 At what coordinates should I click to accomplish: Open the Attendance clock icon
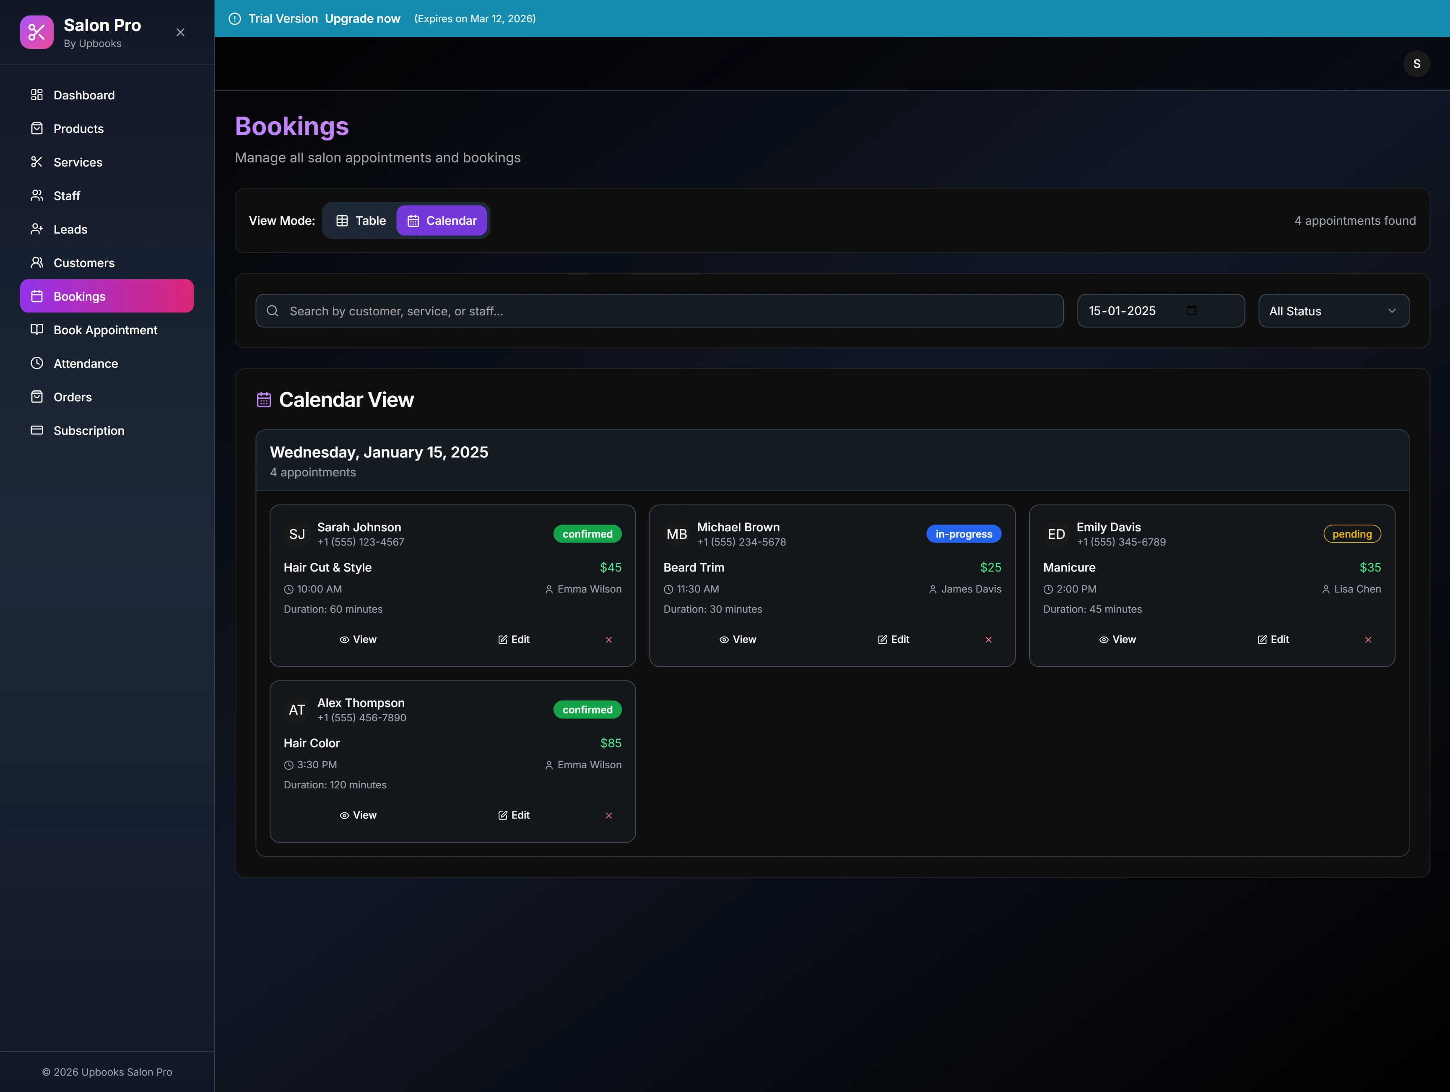37,363
